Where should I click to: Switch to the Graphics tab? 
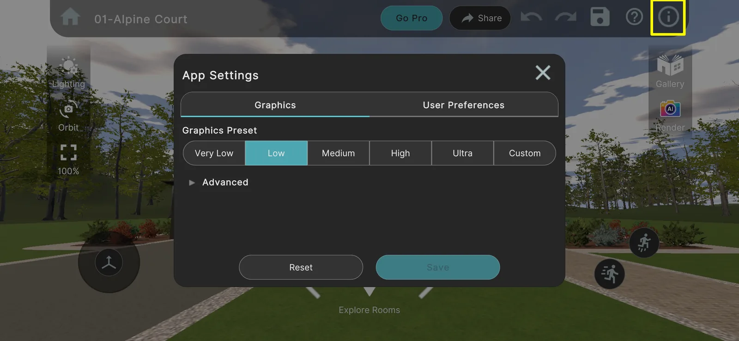pos(275,105)
